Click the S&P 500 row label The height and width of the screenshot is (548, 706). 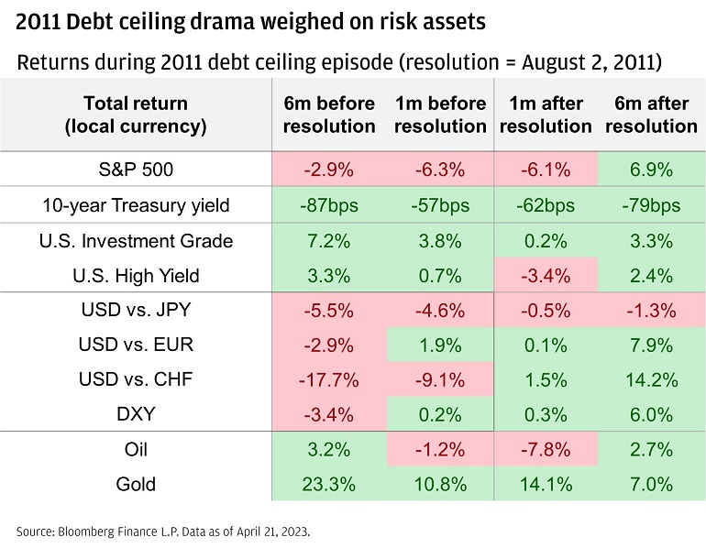tap(136, 170)
